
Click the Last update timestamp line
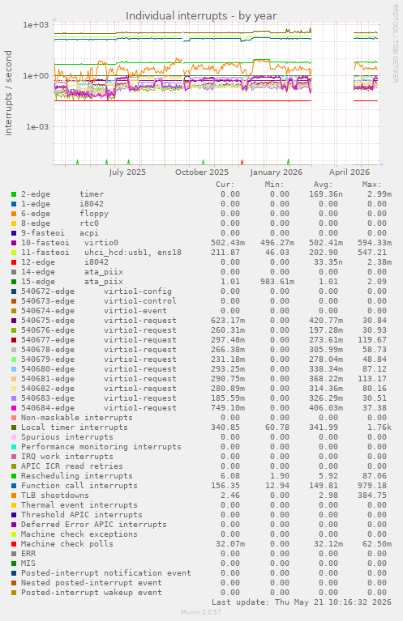pyautogui.click(x=302, y=602)
